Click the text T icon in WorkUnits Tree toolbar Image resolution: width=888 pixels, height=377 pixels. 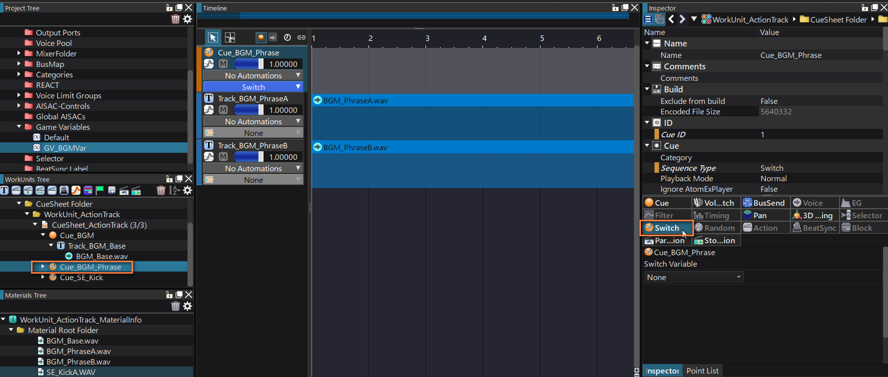(x=4, y=190)
